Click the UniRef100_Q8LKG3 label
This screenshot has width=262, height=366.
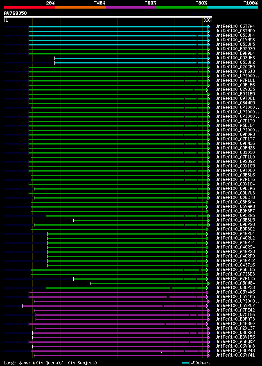[x=235, y=332]
